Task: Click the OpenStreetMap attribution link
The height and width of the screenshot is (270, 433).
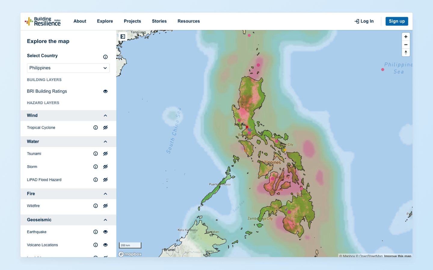Action: click(x=369, y=256)
